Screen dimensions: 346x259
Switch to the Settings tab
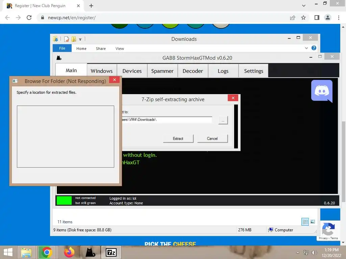tap(253, 71)
